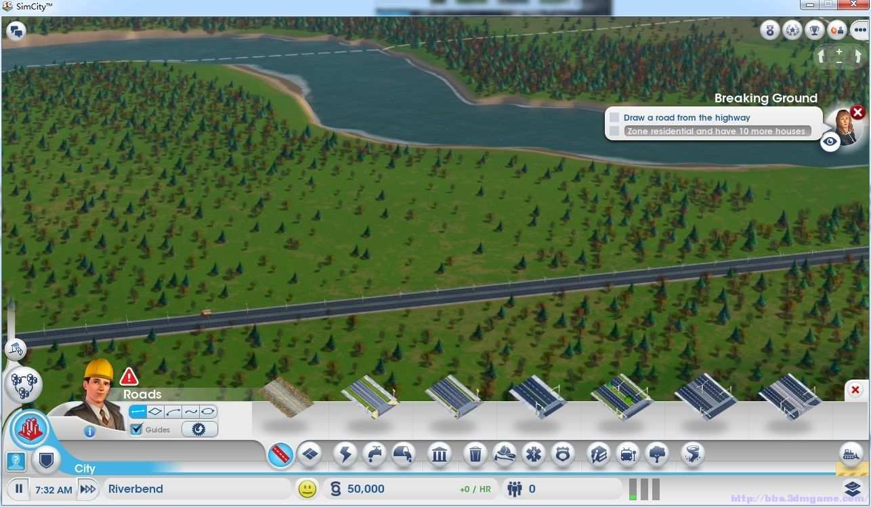Open the Waste Disposal trash menu
871x507 pixels.
coord(475,454)
